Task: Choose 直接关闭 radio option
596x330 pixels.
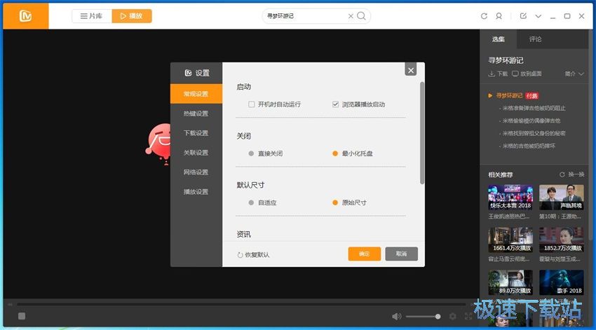Action: (x=251, y=153)
